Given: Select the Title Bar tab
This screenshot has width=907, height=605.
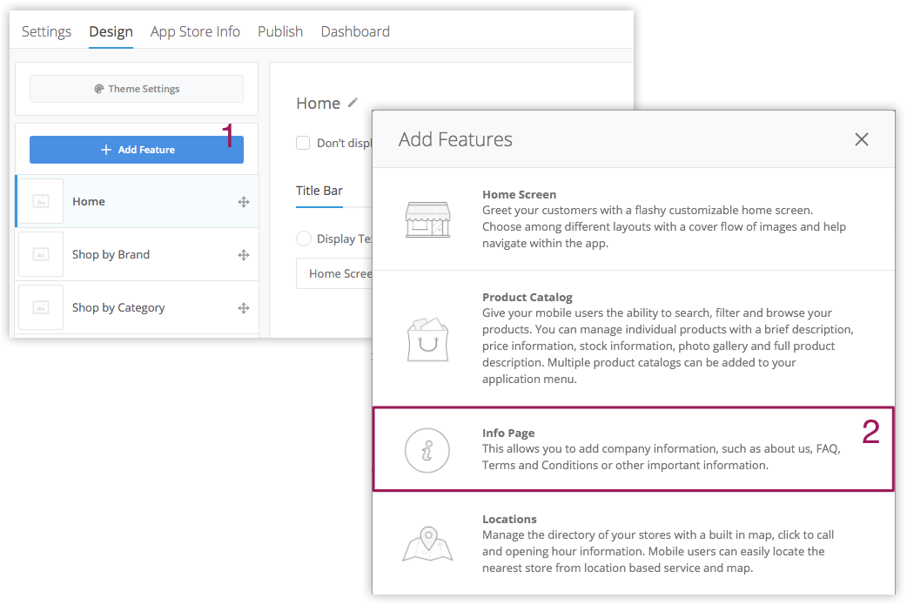Looking at the screenshot, I should pyautogui.click(x=319, y=191).
